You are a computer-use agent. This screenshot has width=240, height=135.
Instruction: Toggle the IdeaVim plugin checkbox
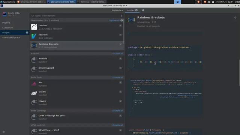point(120,35)
